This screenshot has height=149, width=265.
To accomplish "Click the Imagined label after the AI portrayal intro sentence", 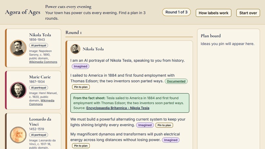I will [81, 66].
